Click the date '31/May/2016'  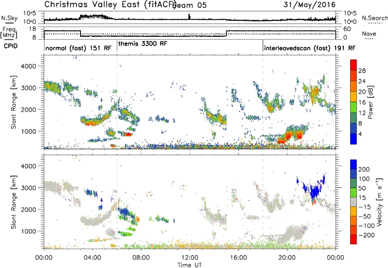point(309,4)
